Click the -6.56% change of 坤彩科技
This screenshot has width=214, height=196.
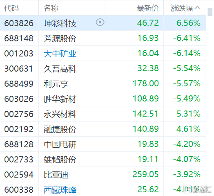click(x=187, y=23)
